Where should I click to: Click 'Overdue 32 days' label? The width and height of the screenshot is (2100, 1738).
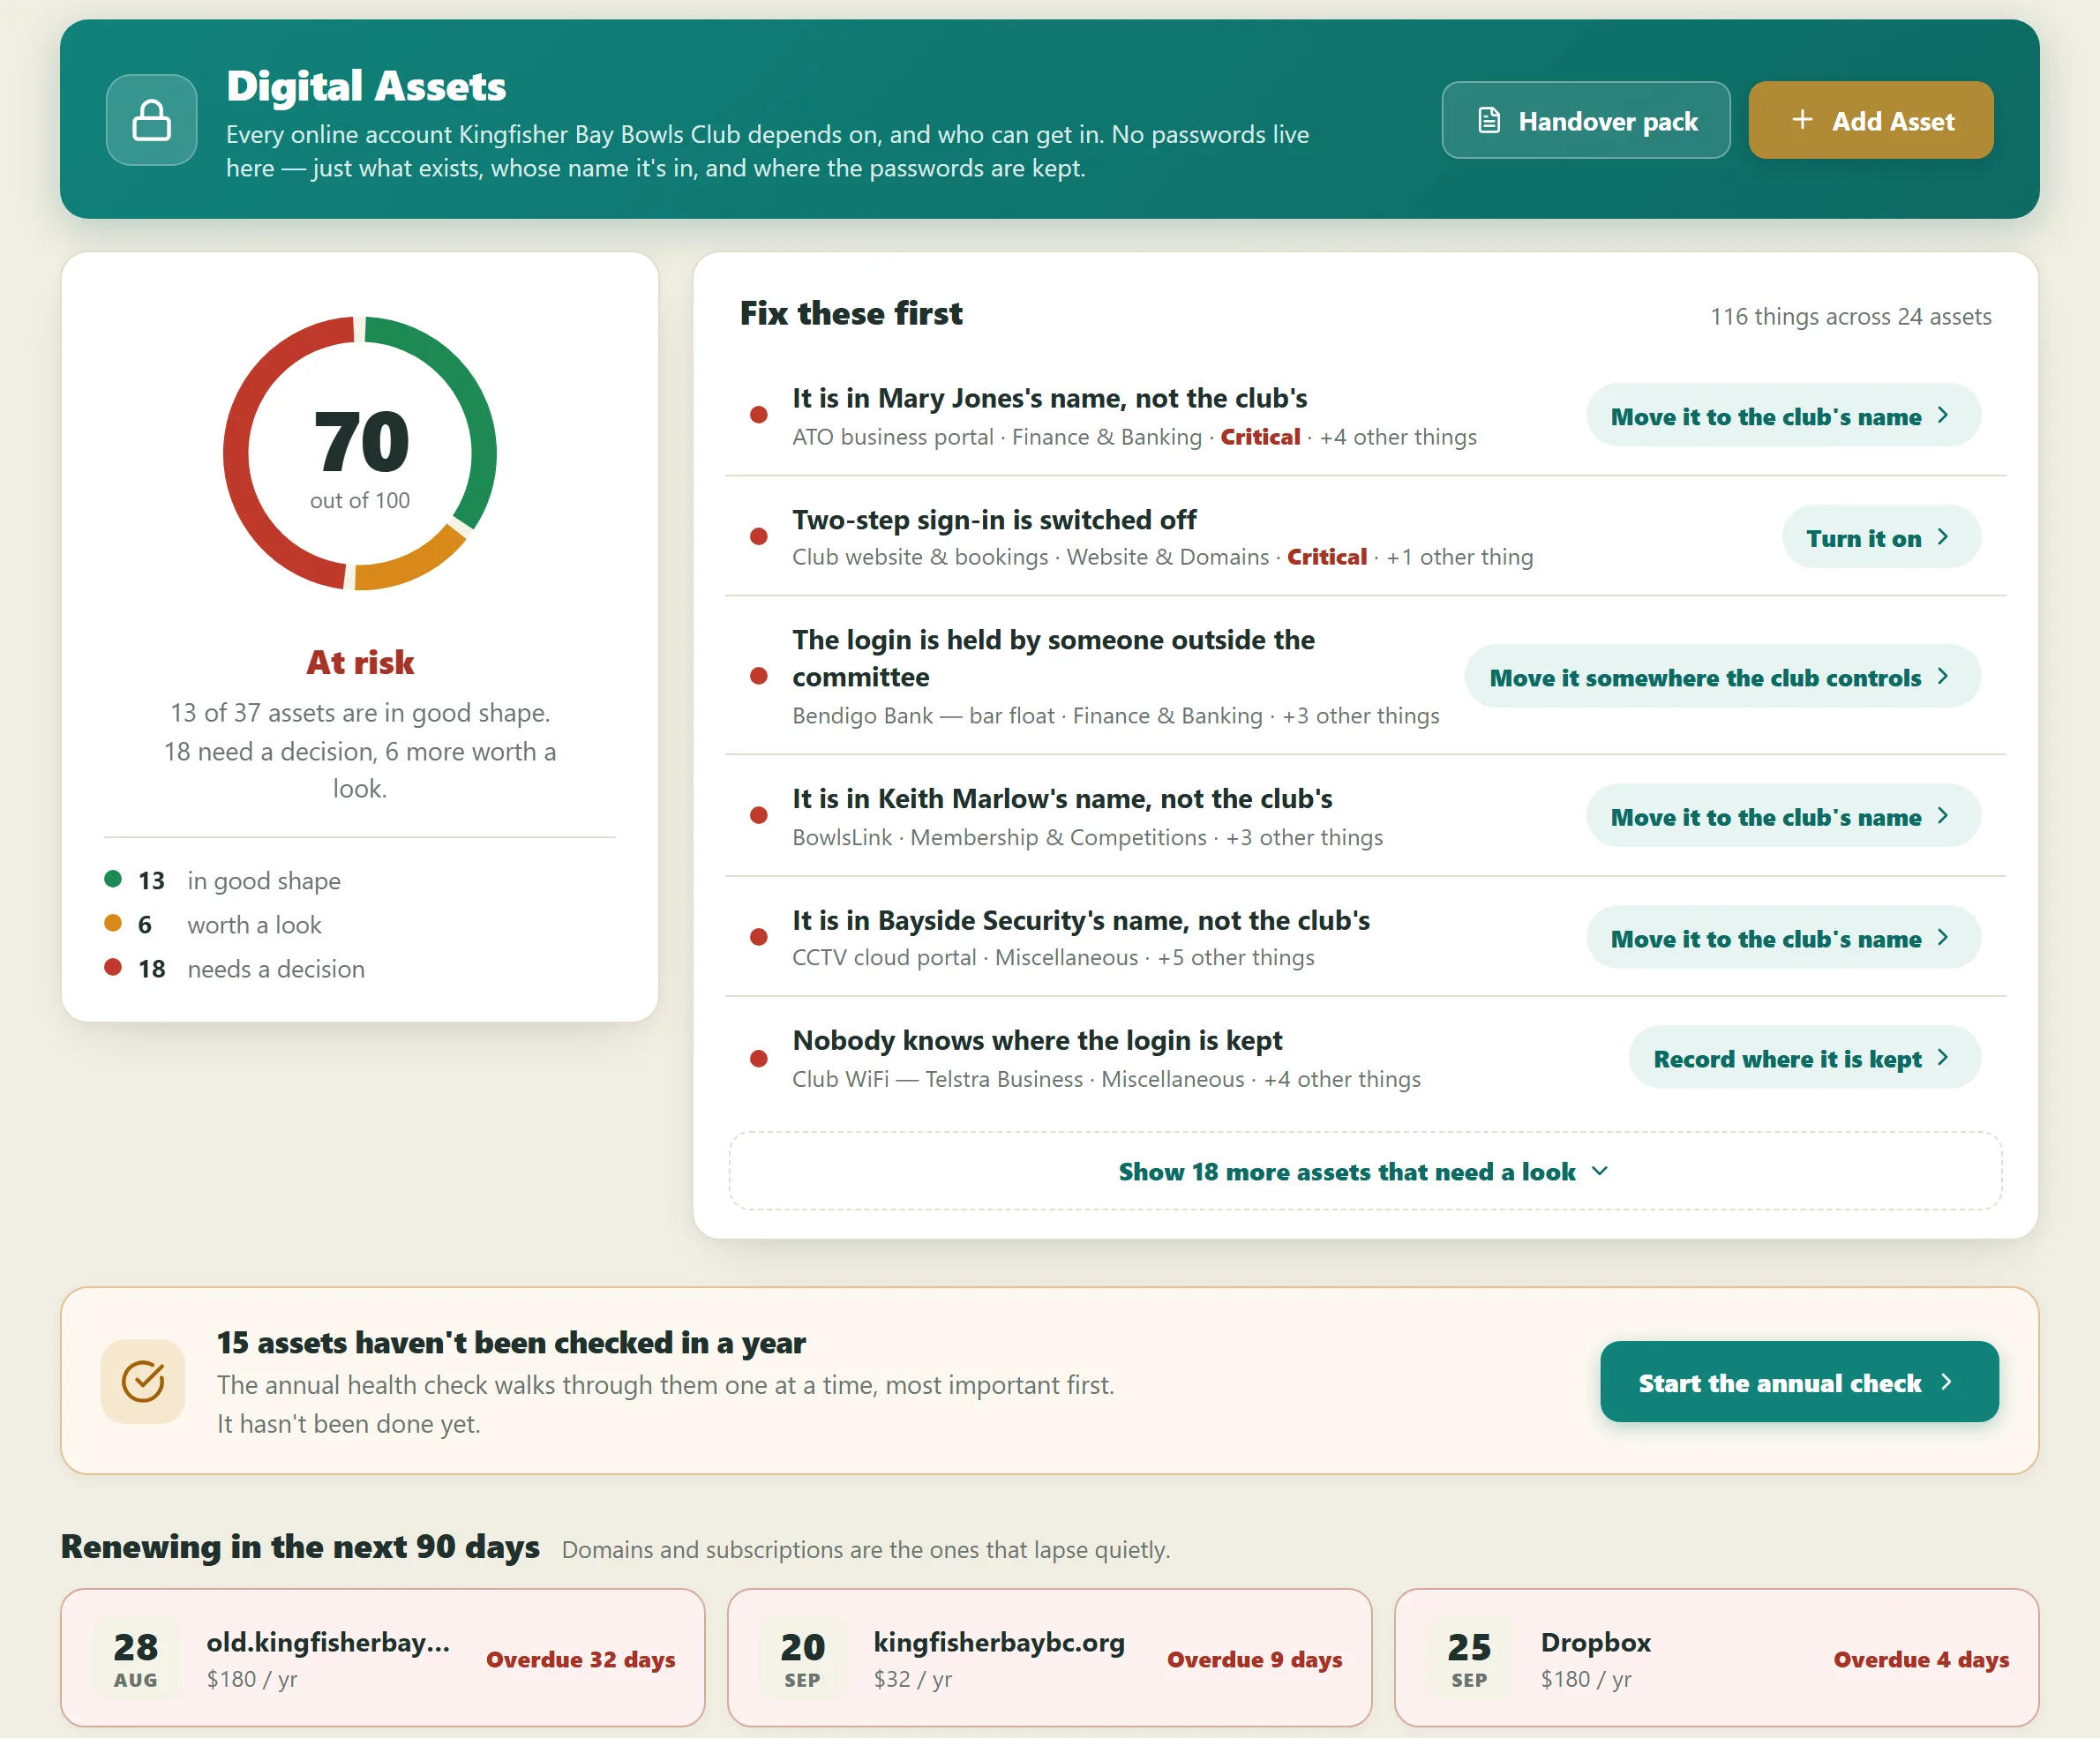pyautogui.click(x=581, y=1659)
